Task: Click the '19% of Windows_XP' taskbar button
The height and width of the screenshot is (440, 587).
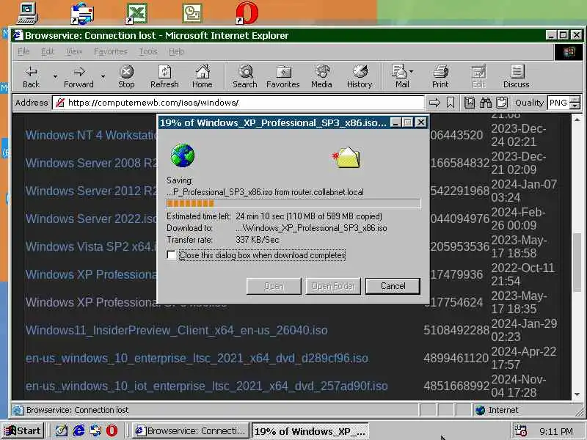Action: tap(310, 430)
